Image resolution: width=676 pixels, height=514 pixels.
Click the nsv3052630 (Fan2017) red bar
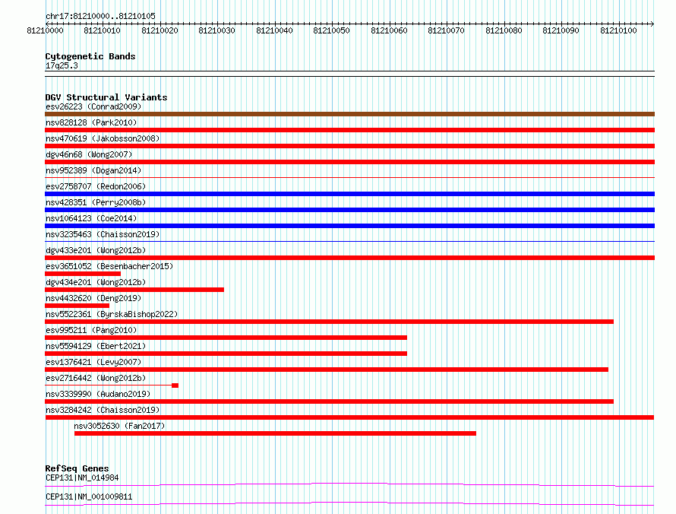pos(275,433)
